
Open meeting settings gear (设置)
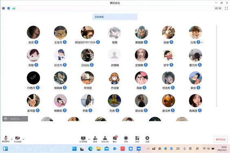point(147,139)
